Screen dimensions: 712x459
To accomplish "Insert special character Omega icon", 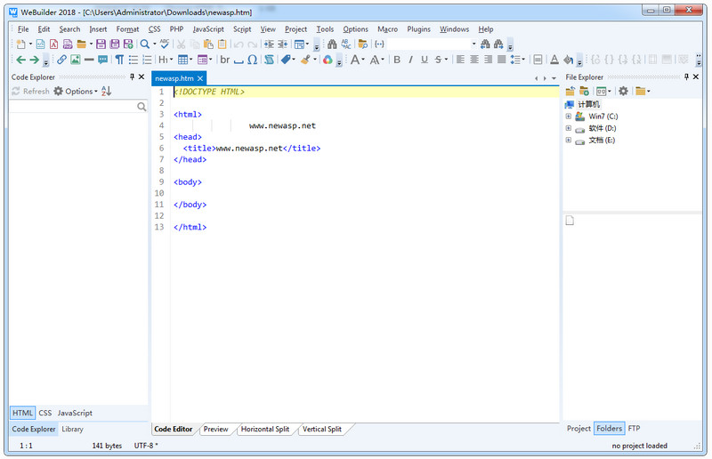I will pos(253,60).
